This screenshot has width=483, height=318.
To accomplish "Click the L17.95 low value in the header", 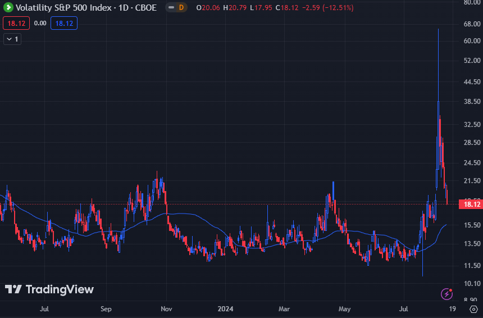I will tap(261, 8).
